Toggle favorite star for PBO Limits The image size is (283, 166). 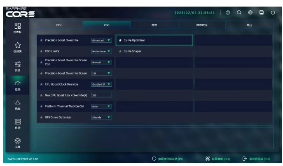pos(41,51)
